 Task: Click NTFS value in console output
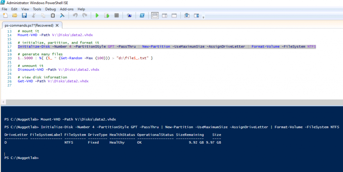(x=69, y=142)
